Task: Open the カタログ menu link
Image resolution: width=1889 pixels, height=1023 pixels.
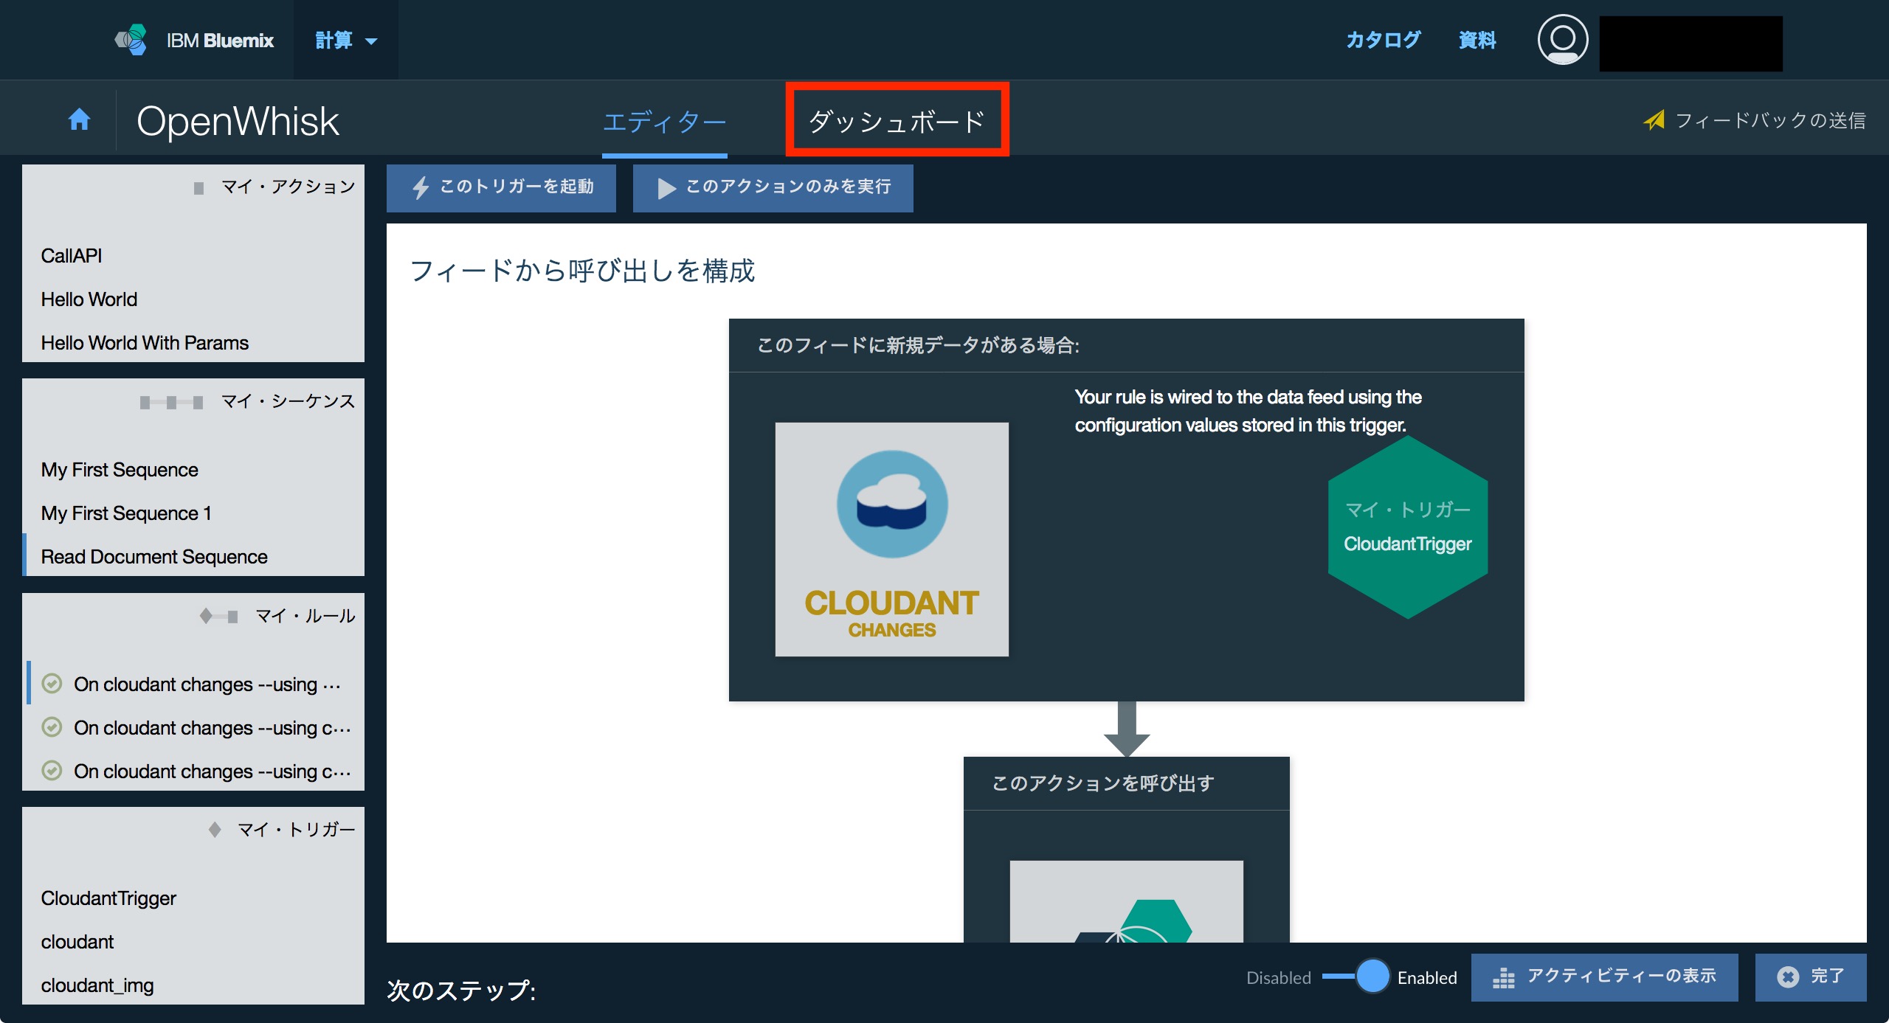Action: 1383,40
